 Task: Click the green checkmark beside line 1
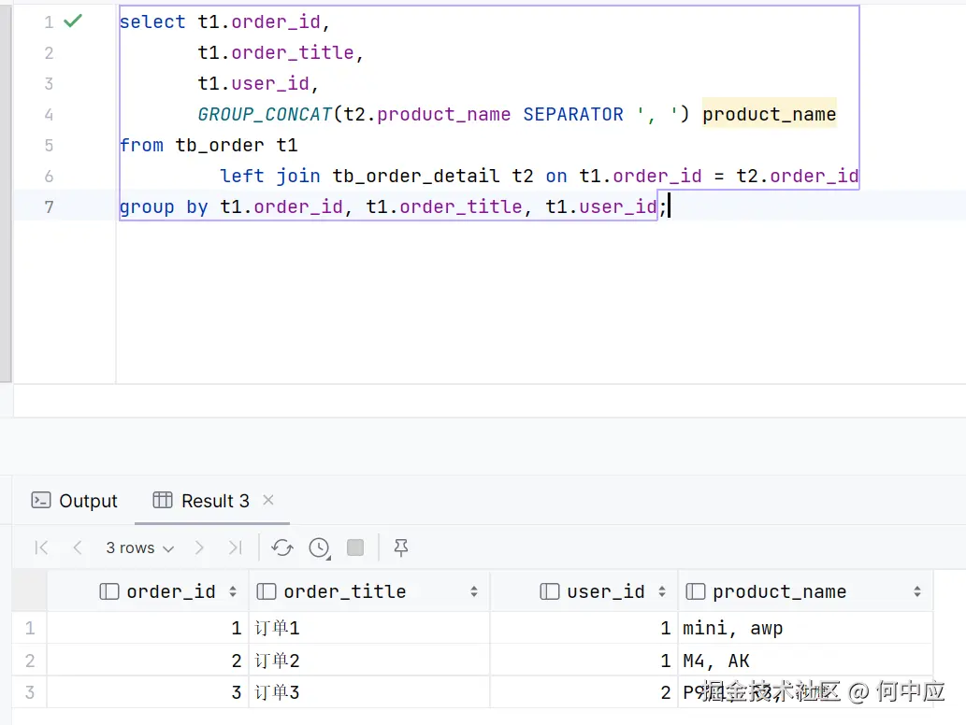click(73, 21)
